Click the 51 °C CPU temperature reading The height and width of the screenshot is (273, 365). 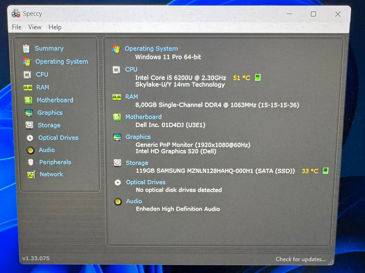pyautogui.click(x=242, y=78)
